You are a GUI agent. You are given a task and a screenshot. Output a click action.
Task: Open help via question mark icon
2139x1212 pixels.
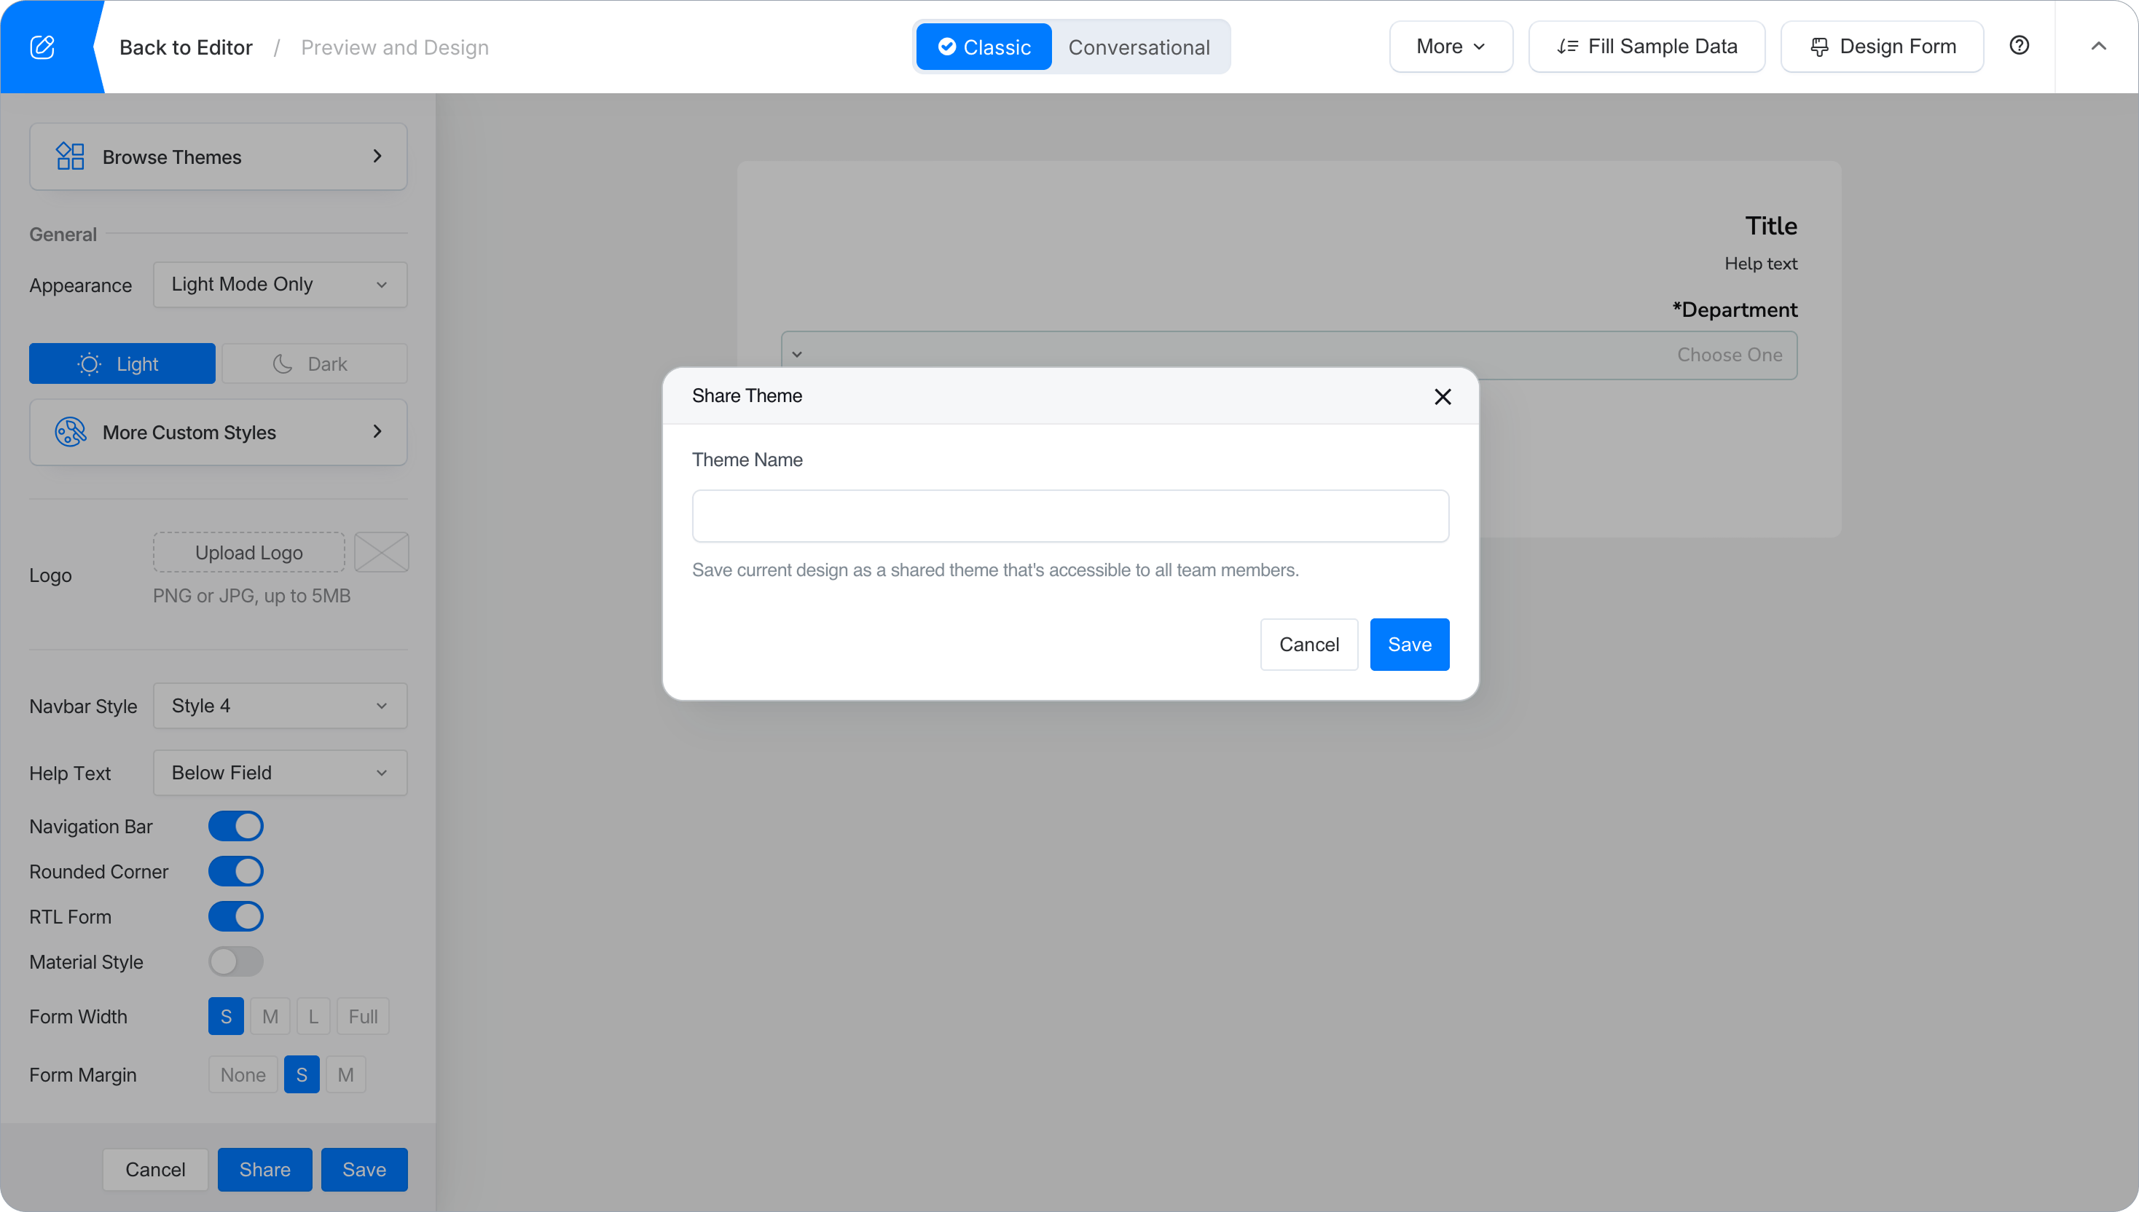tap(2019, 46)
